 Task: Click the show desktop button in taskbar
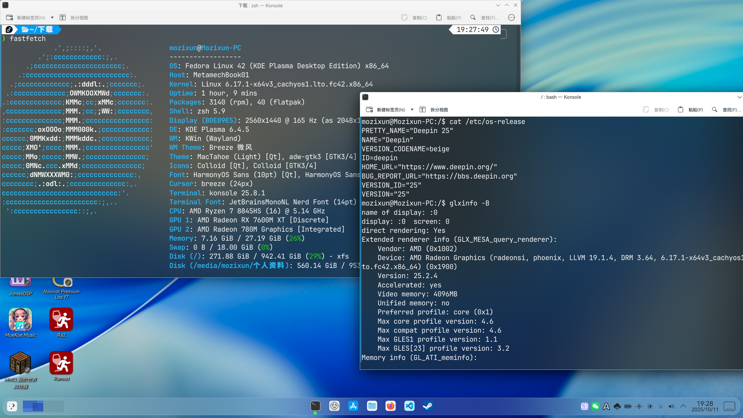pos(730,406)
